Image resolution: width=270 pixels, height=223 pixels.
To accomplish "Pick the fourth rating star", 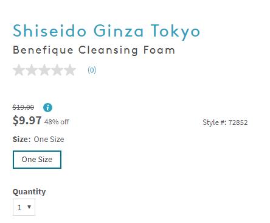I will (57, 70).
